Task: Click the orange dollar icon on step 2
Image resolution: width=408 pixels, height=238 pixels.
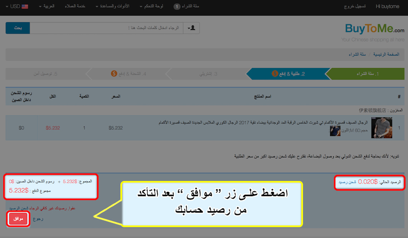Action: click(275, 74)
